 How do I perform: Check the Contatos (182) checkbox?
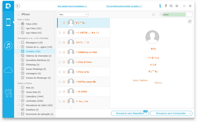tap(18, 51)
